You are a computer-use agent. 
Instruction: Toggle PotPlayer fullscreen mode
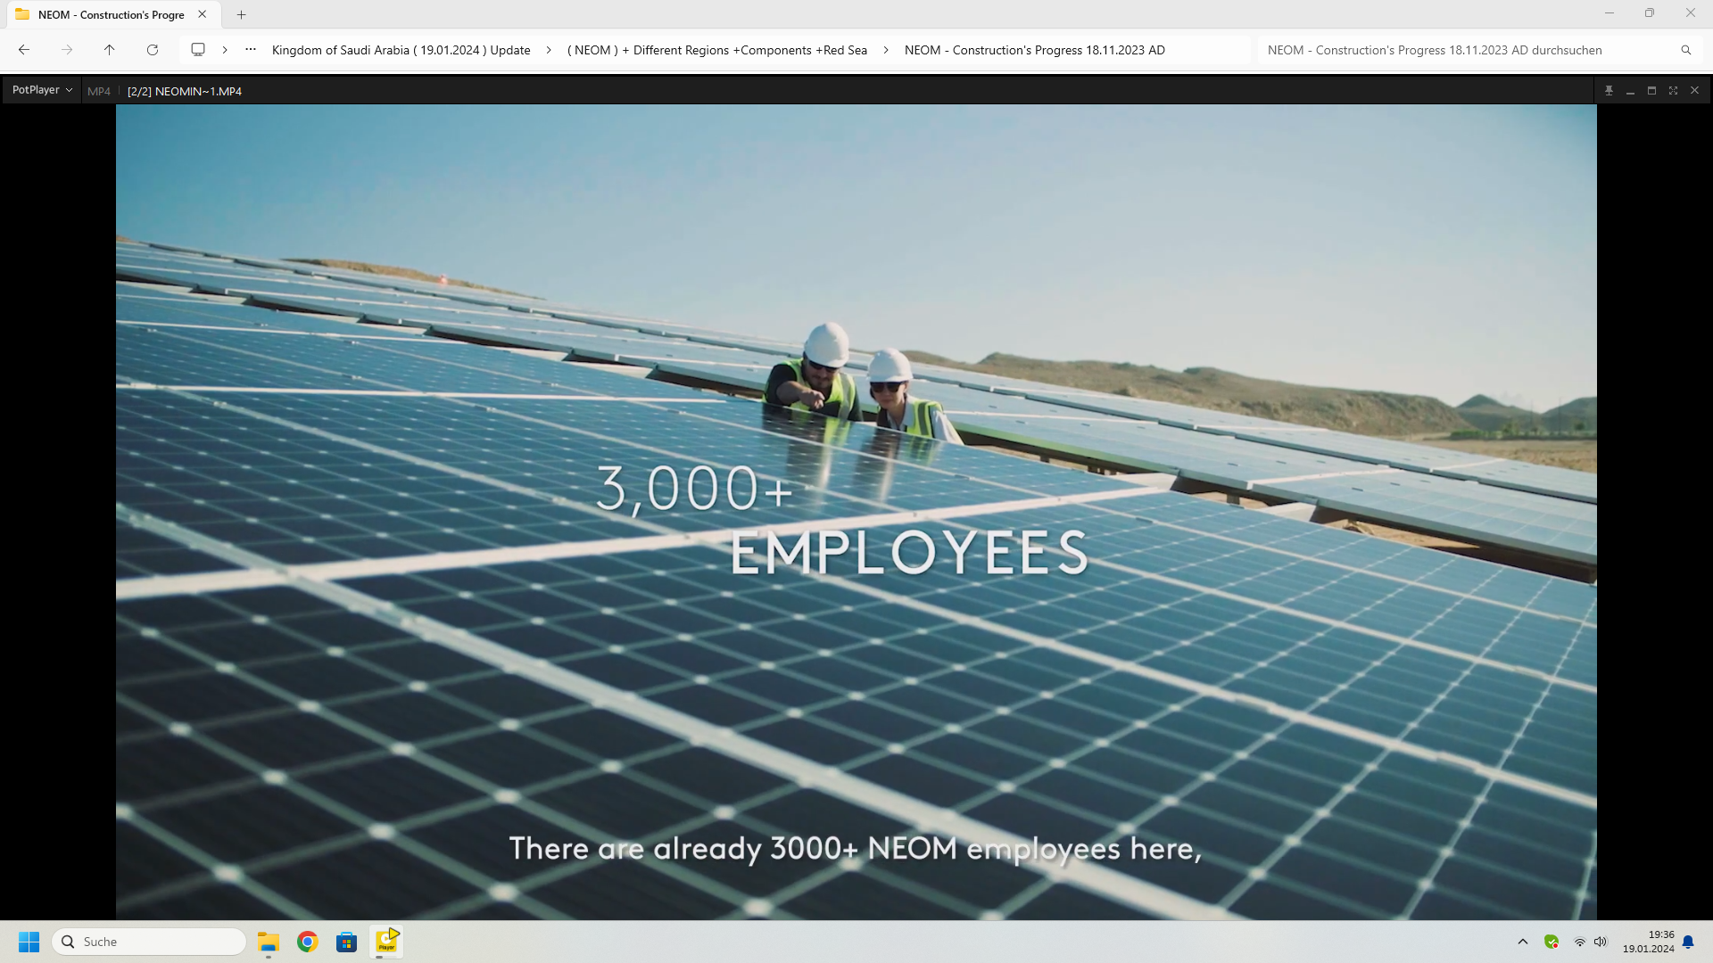point(1673,91)
